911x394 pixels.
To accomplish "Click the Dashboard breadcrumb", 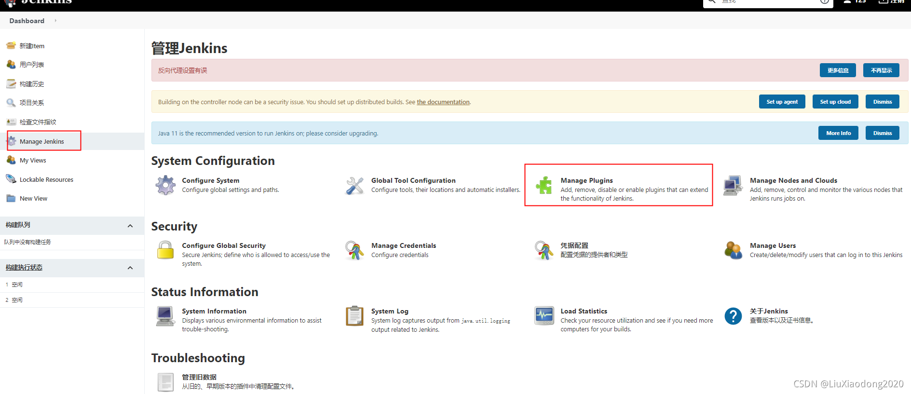I will (x=27, y=21).
